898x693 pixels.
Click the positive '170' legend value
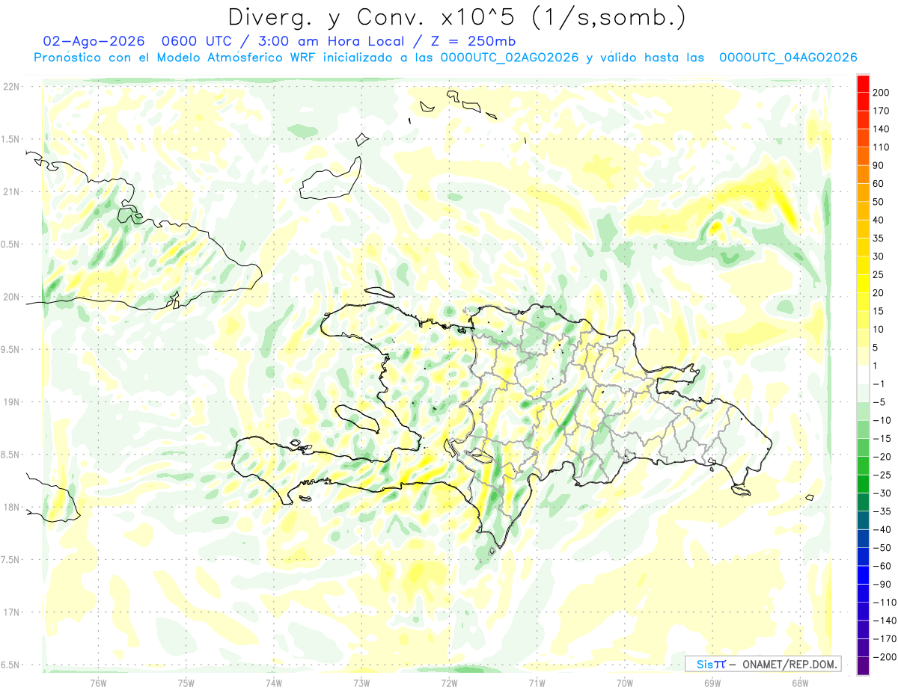coord(880,111)
